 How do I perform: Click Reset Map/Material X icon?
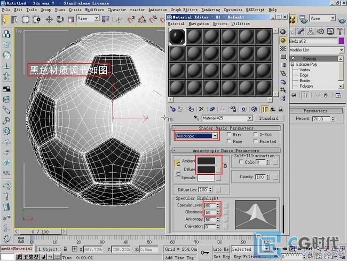(201, 109)
